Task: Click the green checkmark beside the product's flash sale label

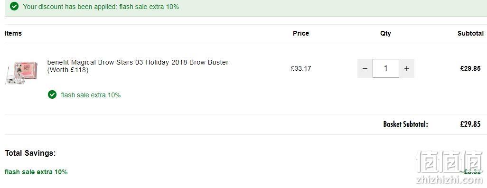Action: point(52,94)
